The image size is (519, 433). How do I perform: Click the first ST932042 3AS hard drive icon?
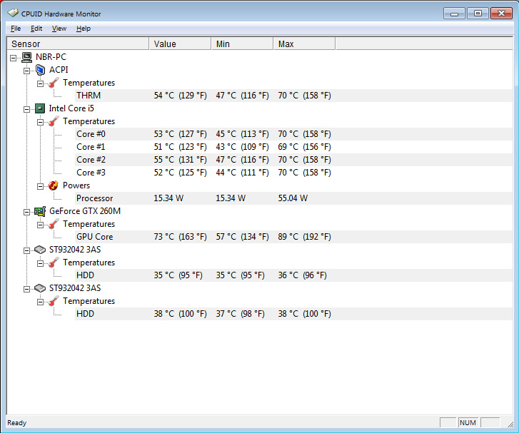(40, 250)
